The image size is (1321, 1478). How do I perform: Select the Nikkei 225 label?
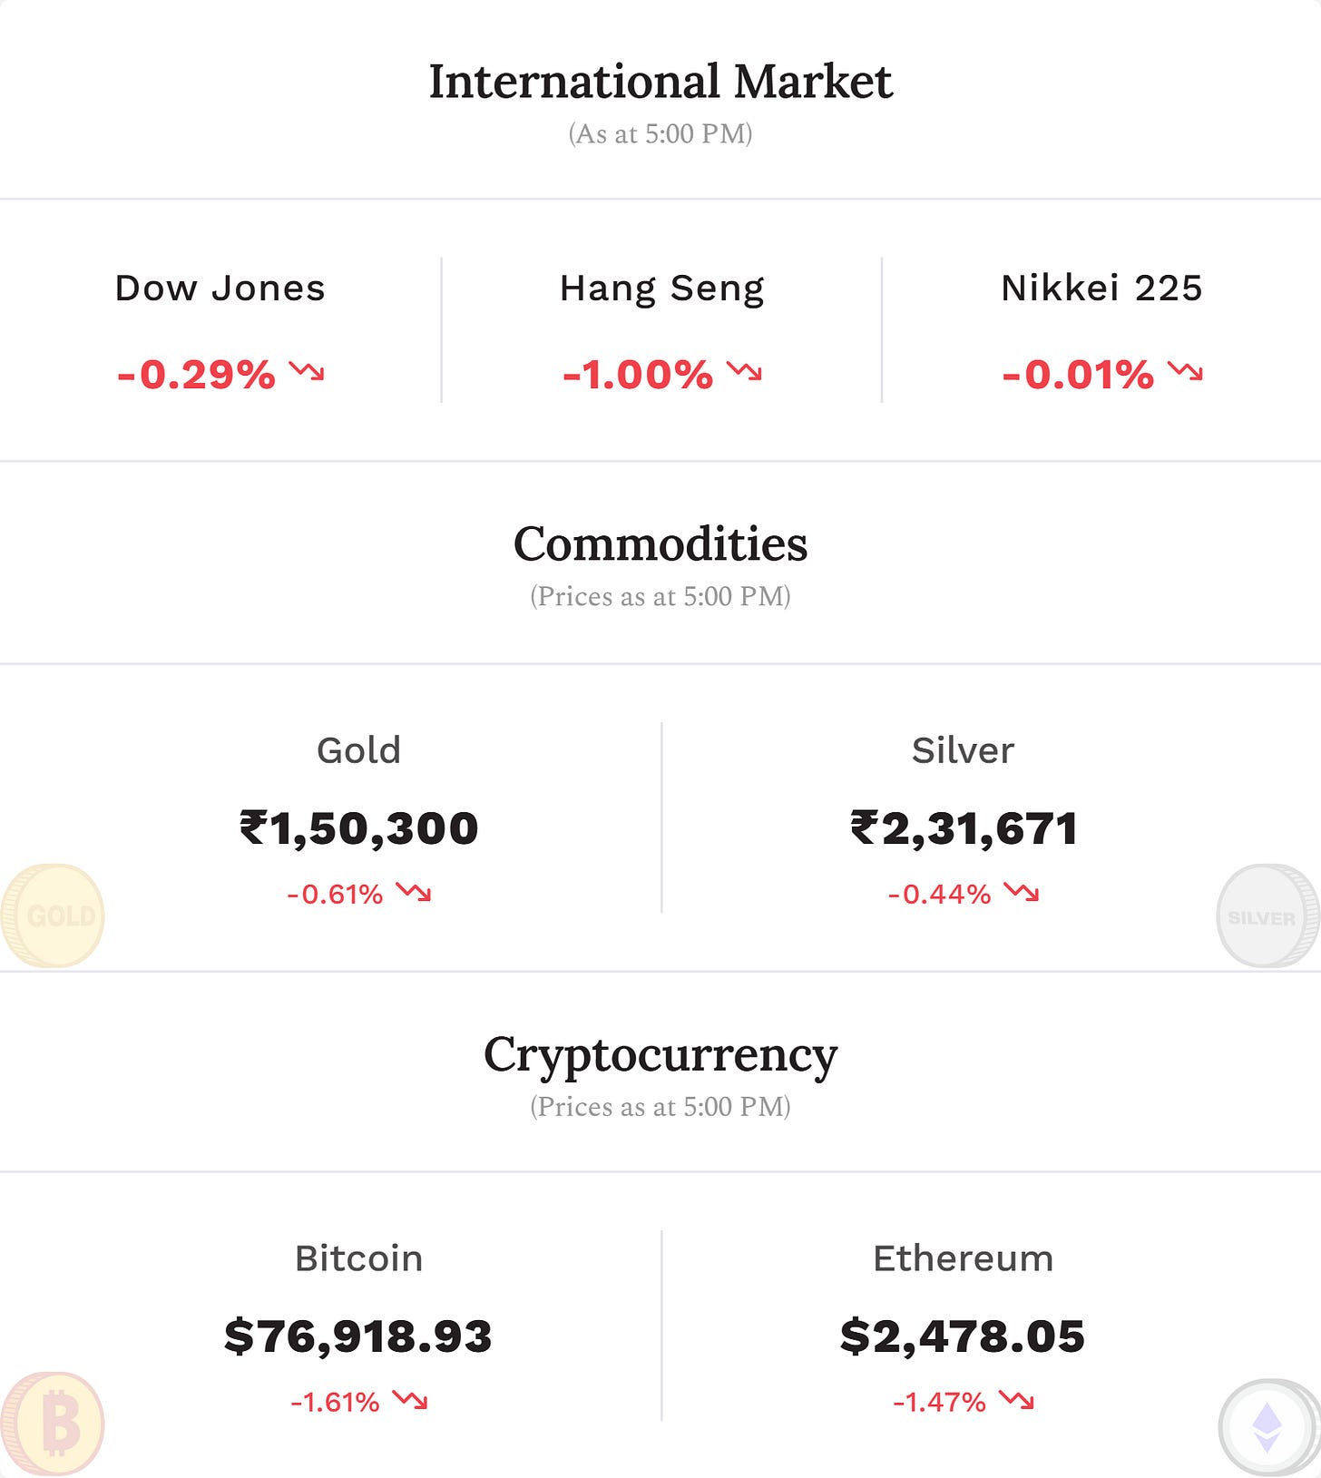1101,289
